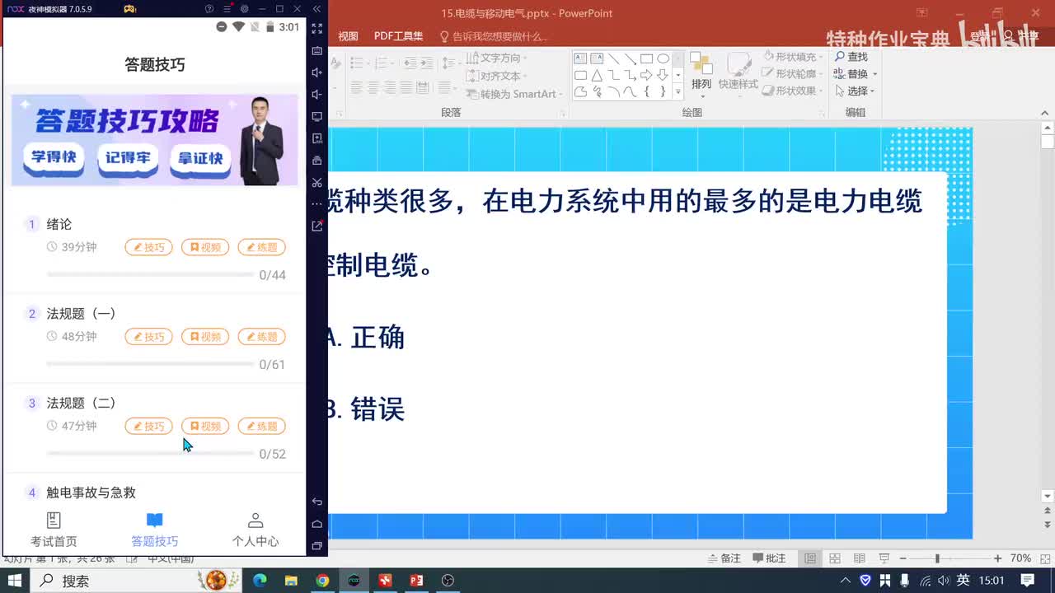Open the PDF工具集 ribbon tab
The height and width of the screenshot is (593, 1055).
tap(398, 36)
